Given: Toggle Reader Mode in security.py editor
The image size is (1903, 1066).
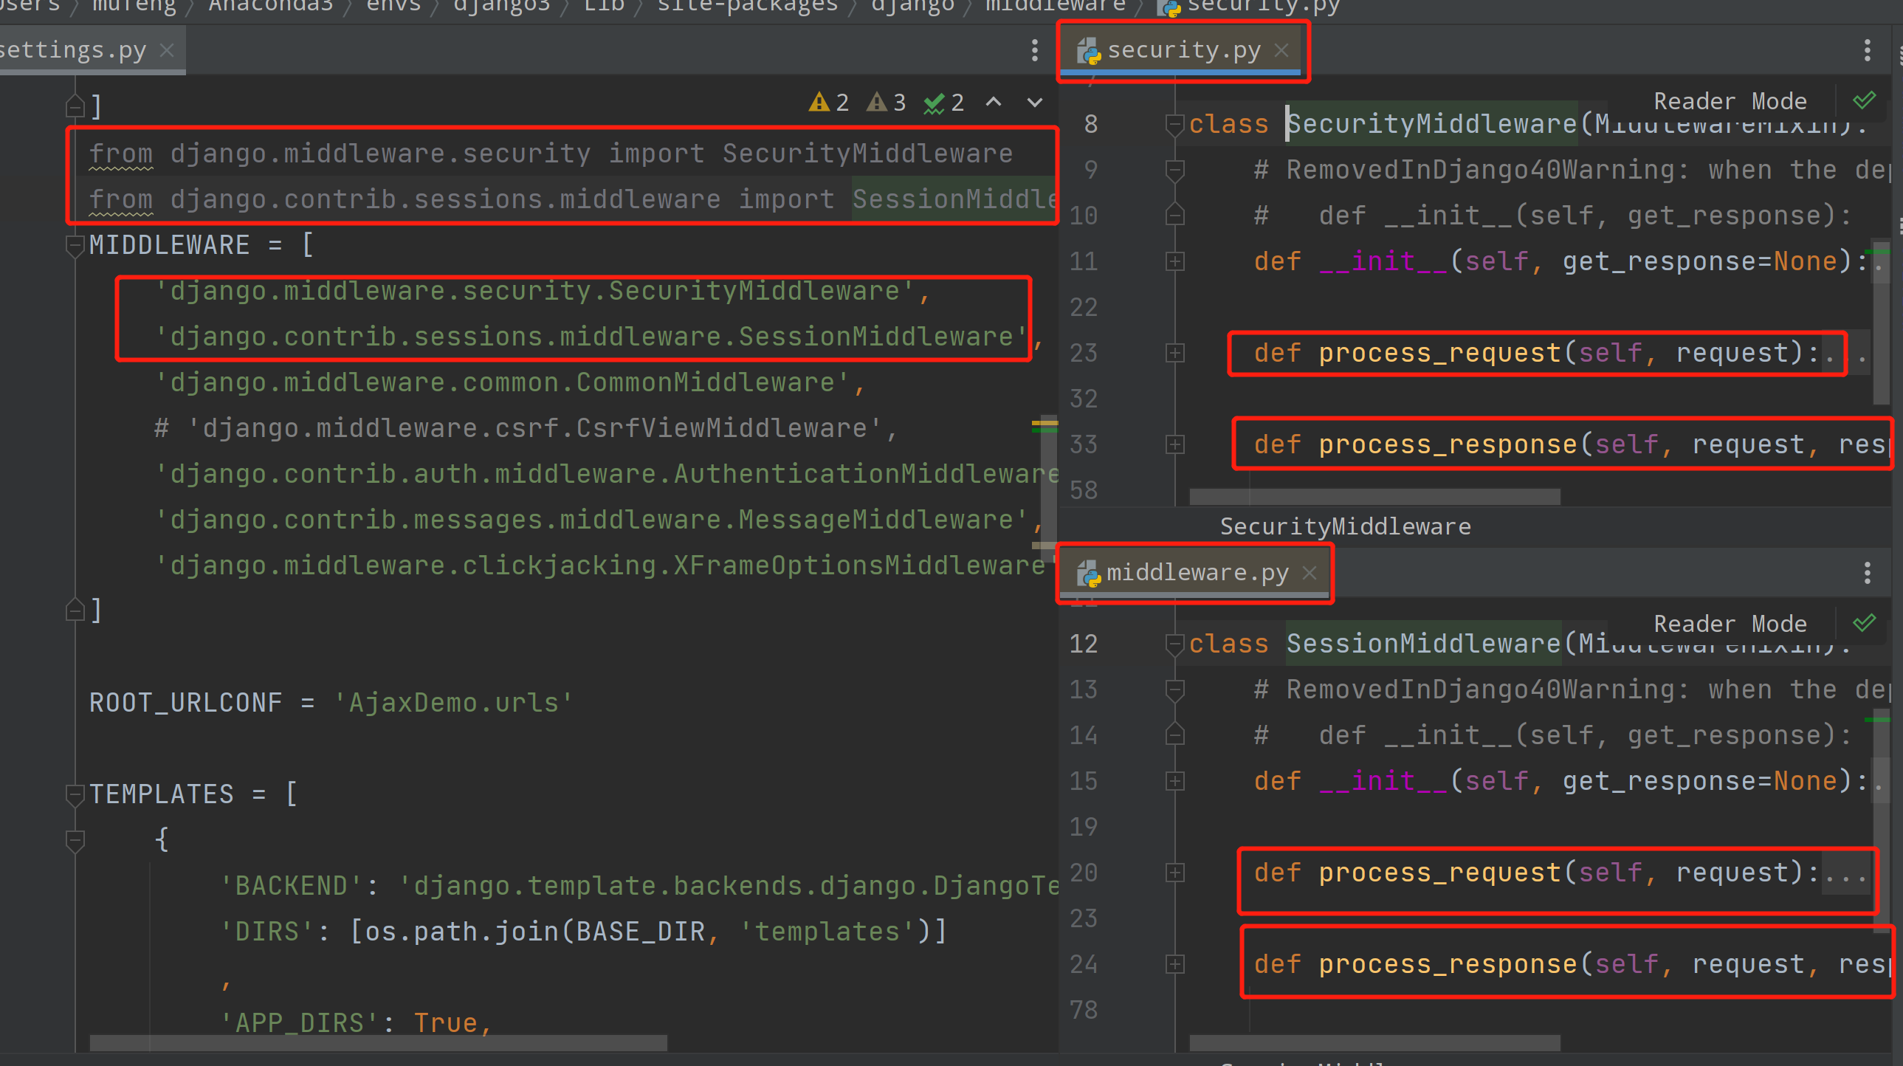Looking at the screenshot, I should [1730, 101].
